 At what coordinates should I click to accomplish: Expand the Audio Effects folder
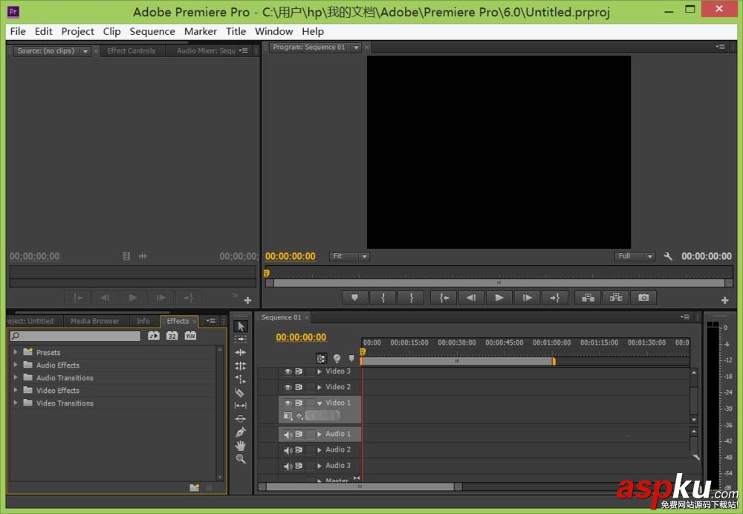pyautogui.click(x=16, y=365)
